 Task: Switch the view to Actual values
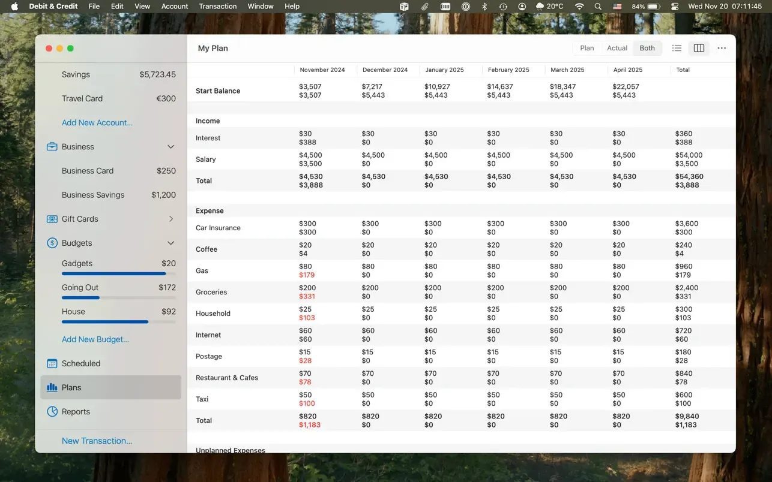pos(617,48)
